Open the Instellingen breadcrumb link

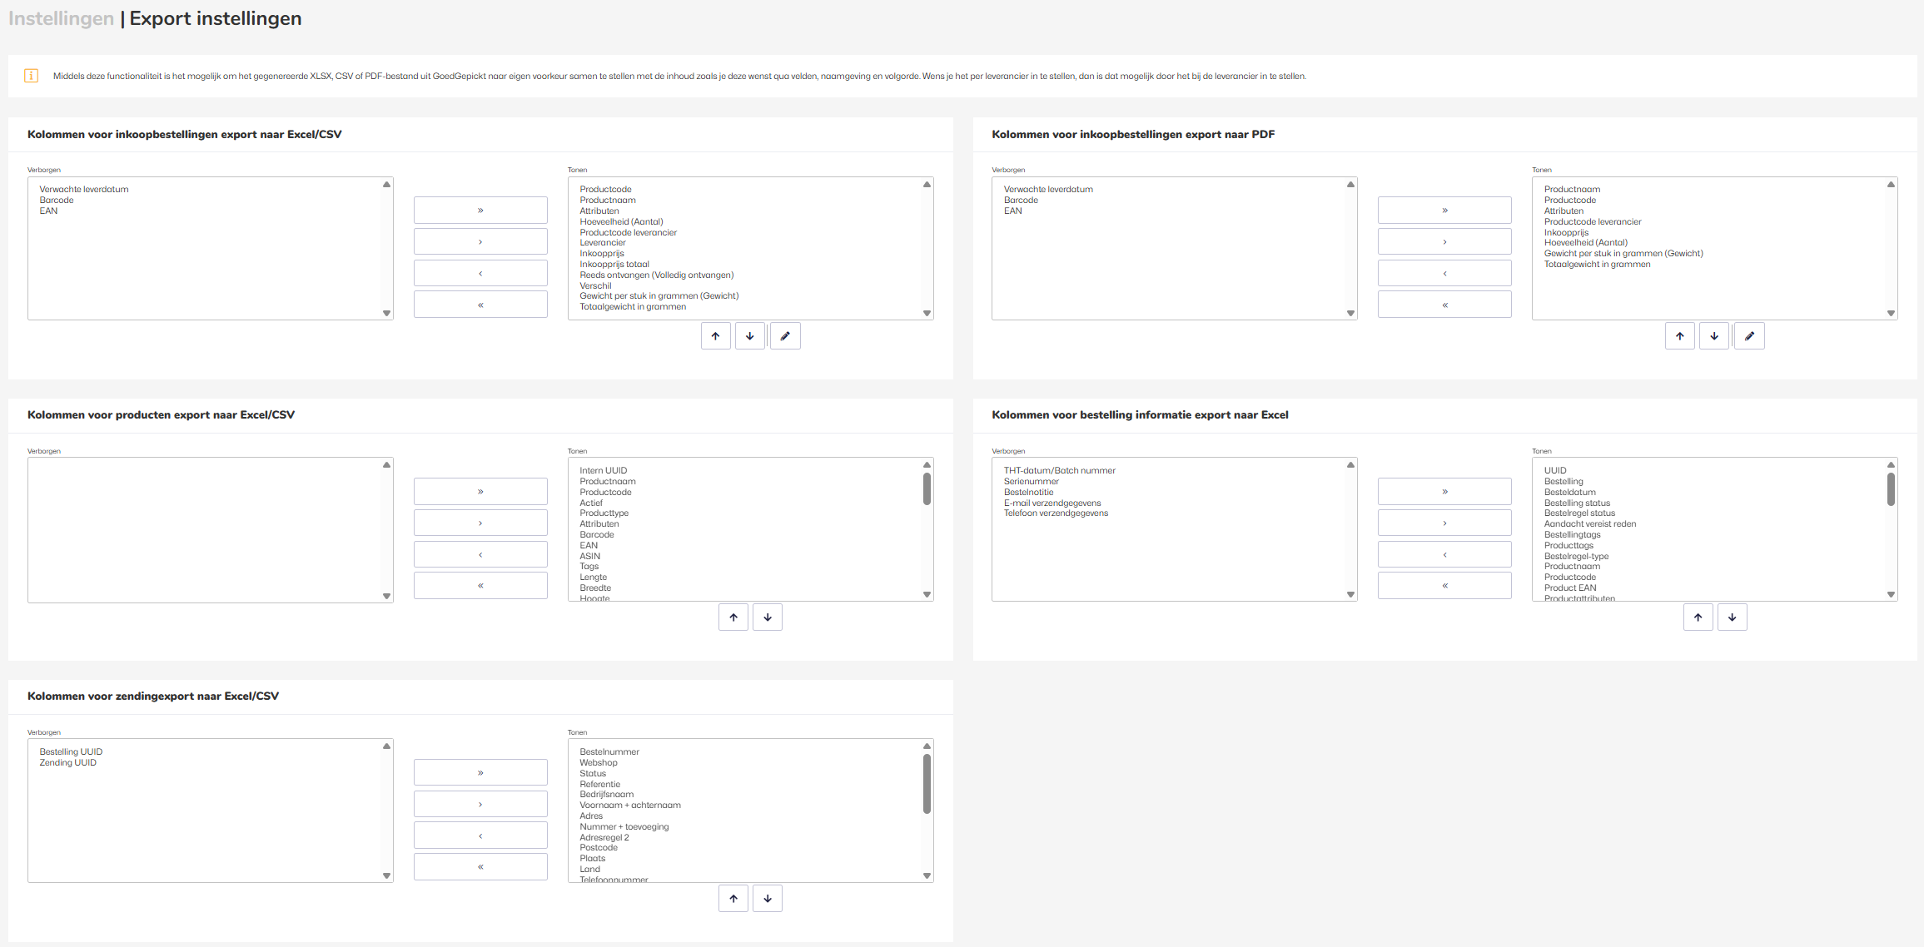[61, 18]
